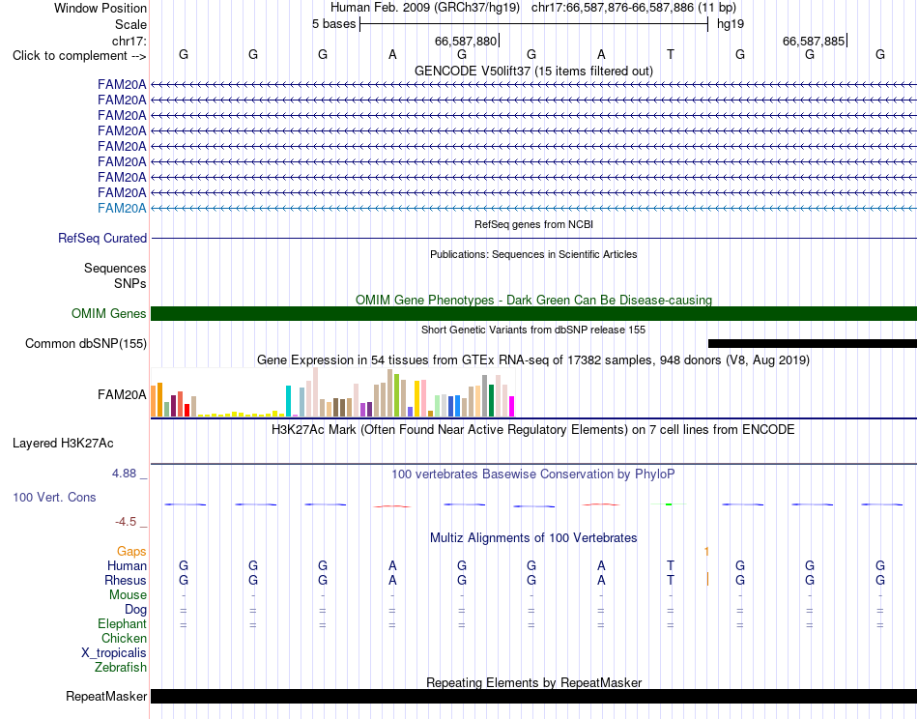Click the 'hg19' label beside scale bar
The height and width of the screenshot is (719, 918).
point(731,24)
